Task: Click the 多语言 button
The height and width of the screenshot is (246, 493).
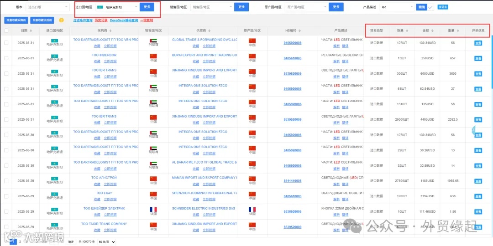Action: point(443,7)
